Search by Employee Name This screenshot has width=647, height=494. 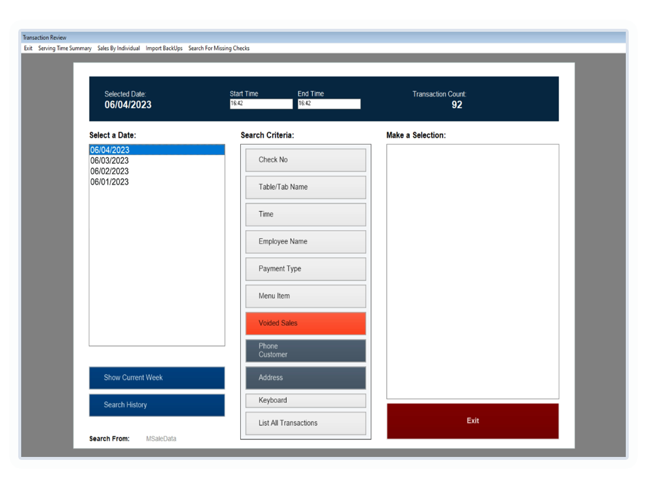click(306, 242)
